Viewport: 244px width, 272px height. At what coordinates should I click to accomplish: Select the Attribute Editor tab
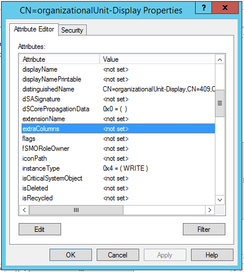pyautogui.click(x=34, y=29)
